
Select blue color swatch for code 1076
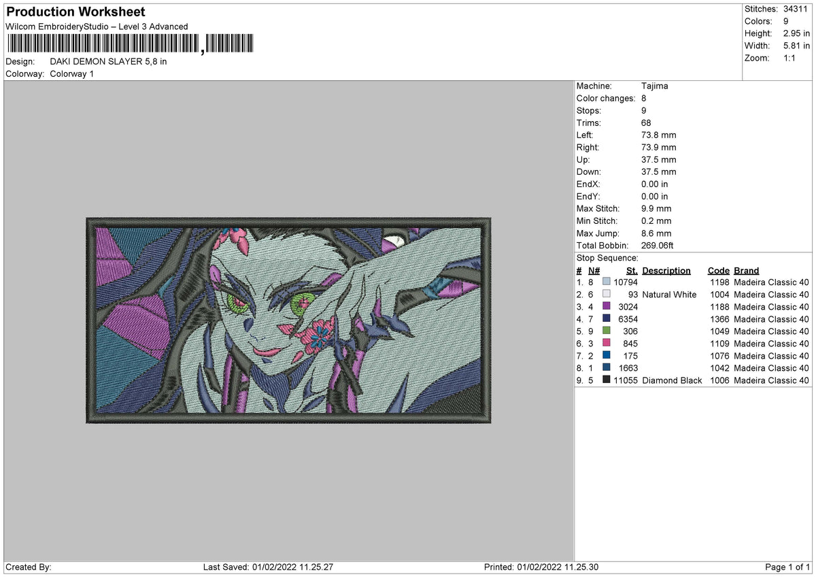pos(606,355)
